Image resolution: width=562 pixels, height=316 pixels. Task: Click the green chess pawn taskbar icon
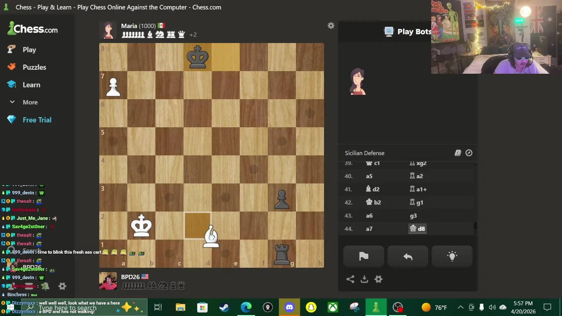376,307
